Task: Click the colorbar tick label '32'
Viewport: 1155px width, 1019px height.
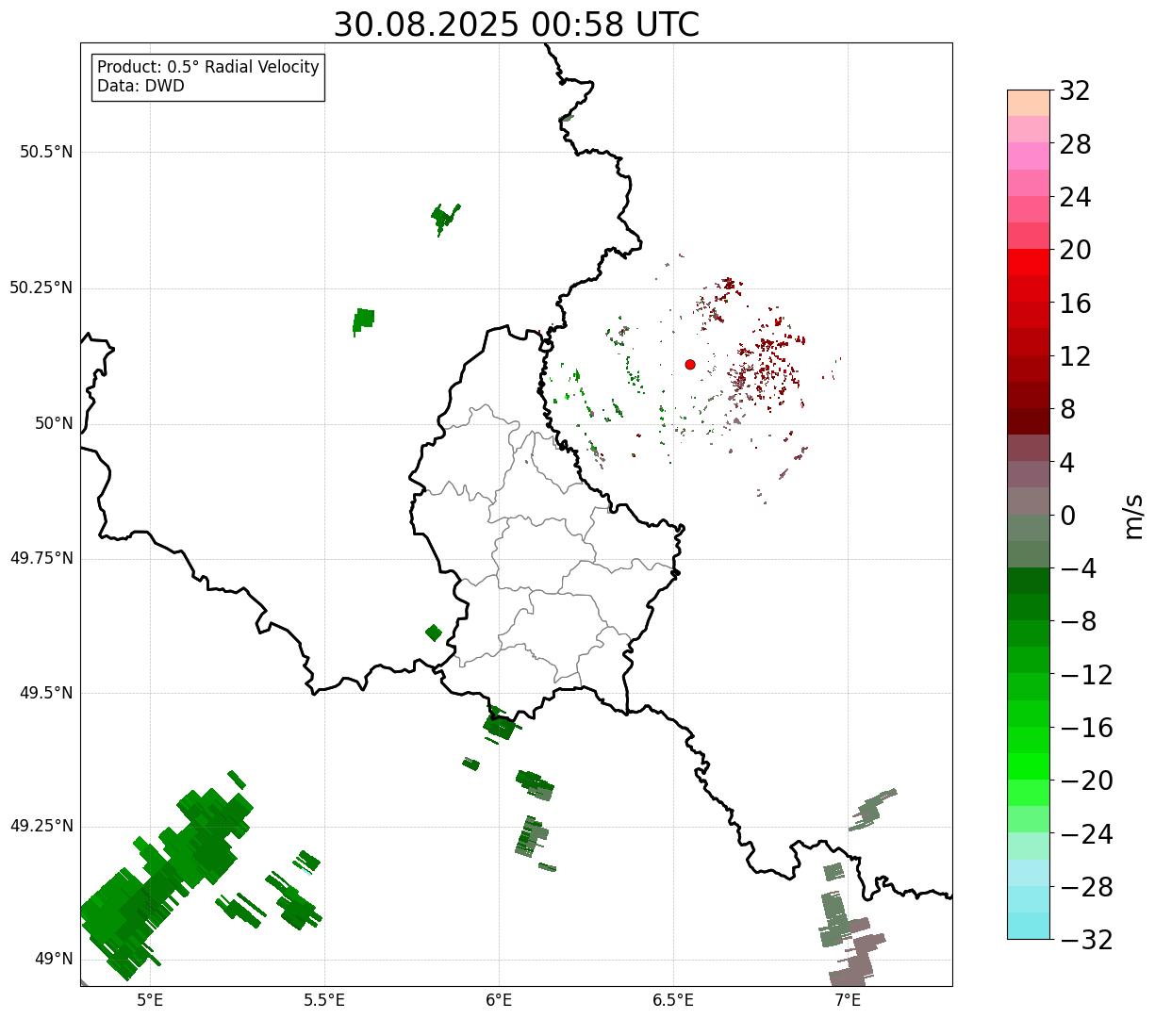Action: (1075, 91)
